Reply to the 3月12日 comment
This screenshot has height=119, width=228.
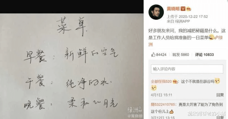click(220, 117)
